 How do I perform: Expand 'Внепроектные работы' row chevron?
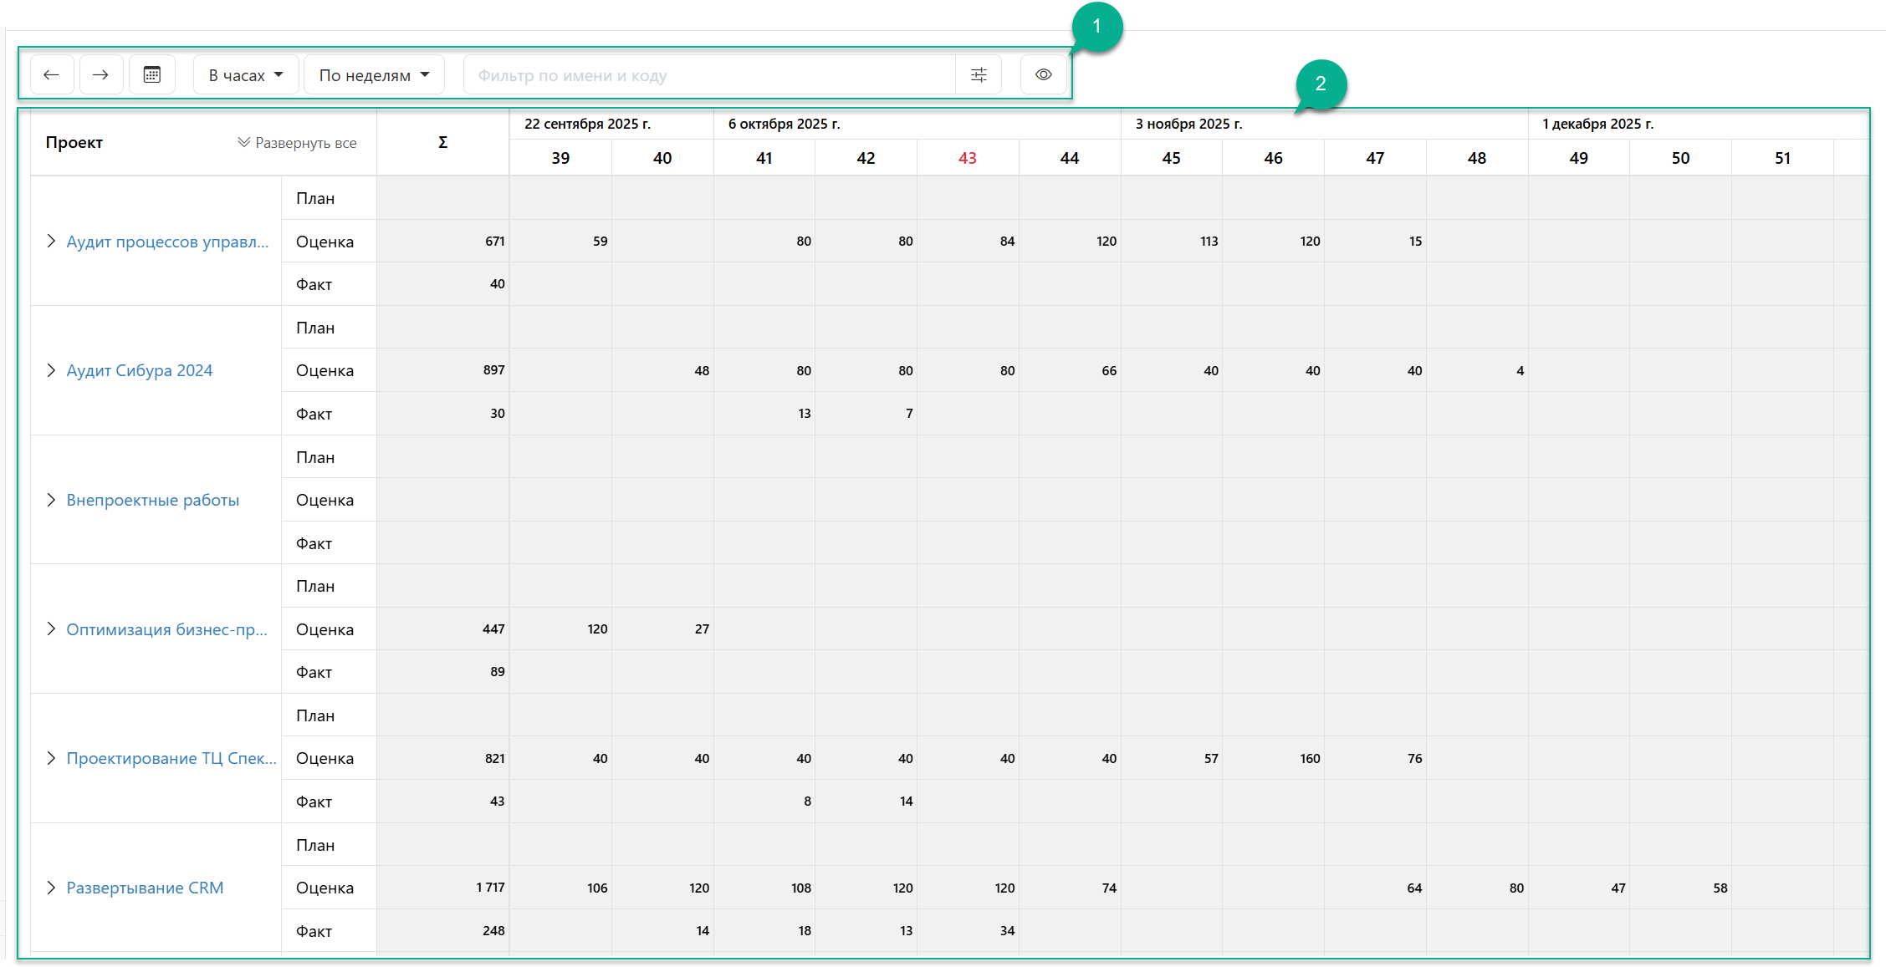click(51, 500)
